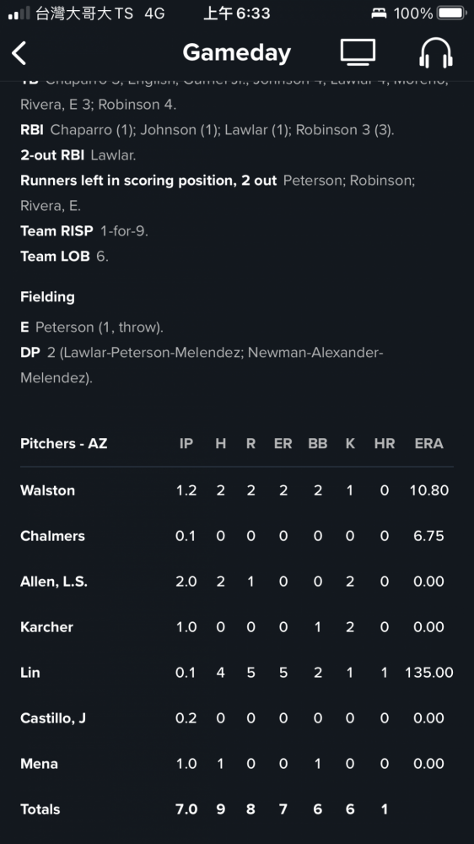
Task: Select pitcher Mena row
Action: coord(237,763)
